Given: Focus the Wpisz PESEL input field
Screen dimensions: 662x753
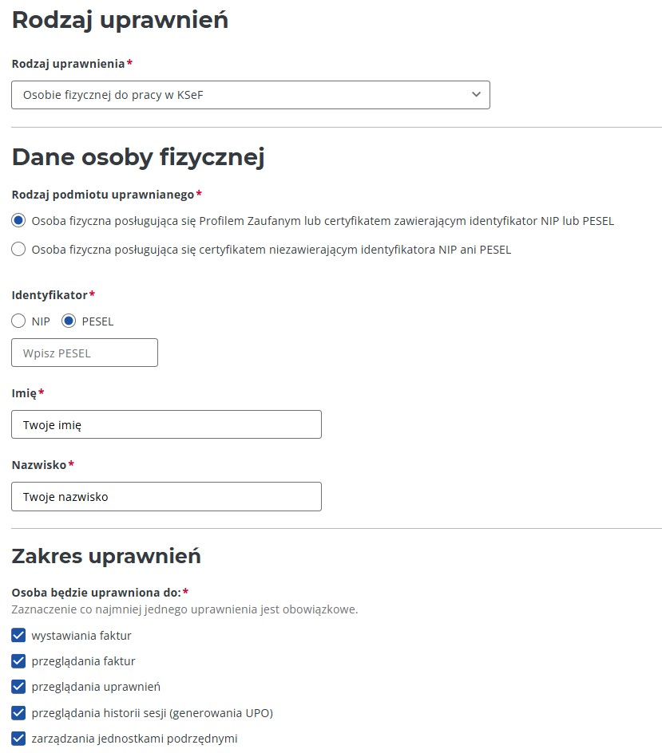Looking at the screenshot, I should (85, 353).
